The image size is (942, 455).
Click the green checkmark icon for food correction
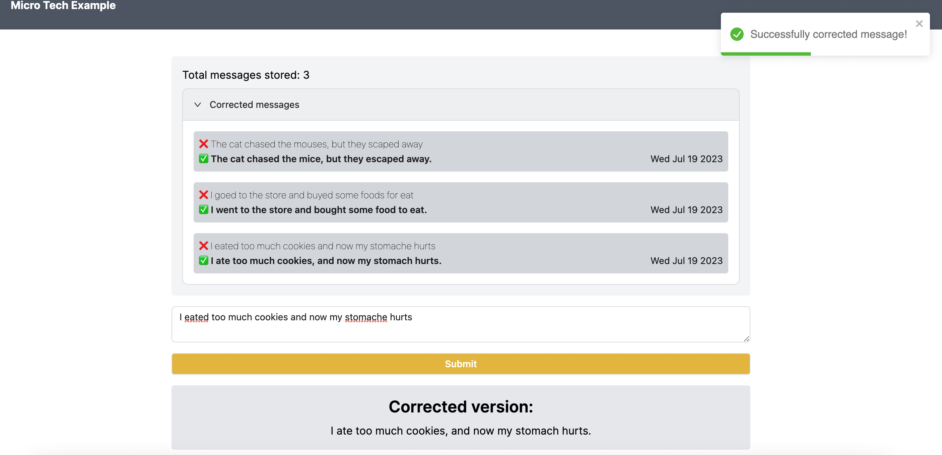[x=203, y=209]
